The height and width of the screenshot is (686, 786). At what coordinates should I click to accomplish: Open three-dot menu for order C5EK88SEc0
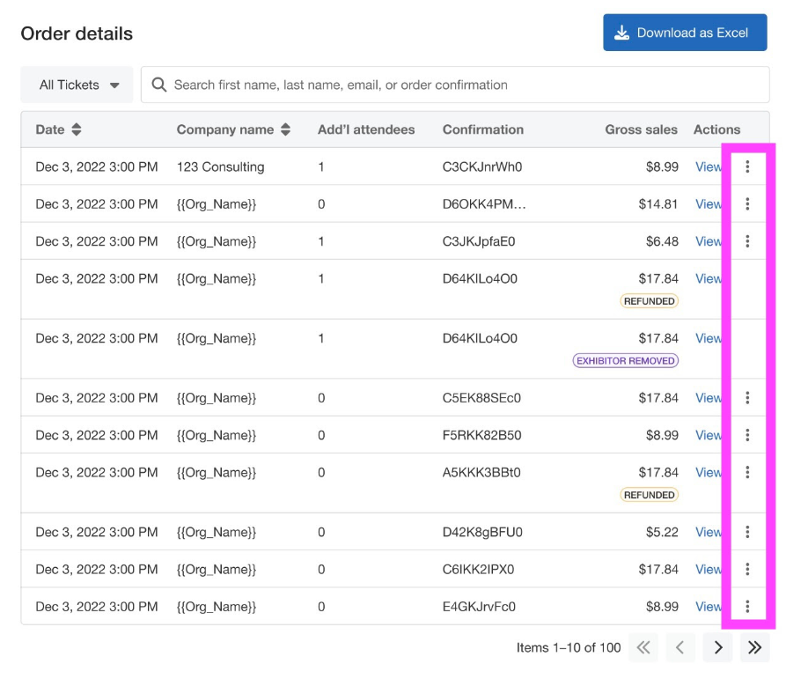click(747, 398)
